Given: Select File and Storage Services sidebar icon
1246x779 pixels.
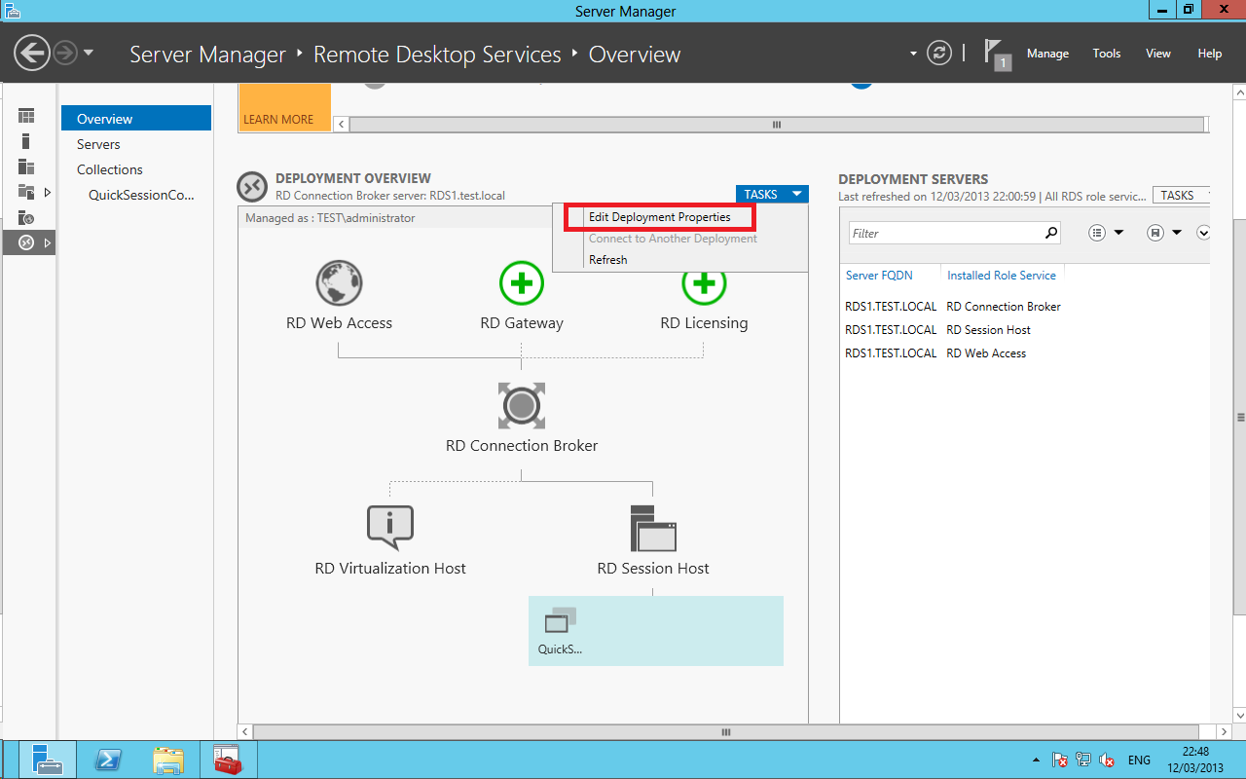Looking at the screenshot, I should (x=26, y=192).
